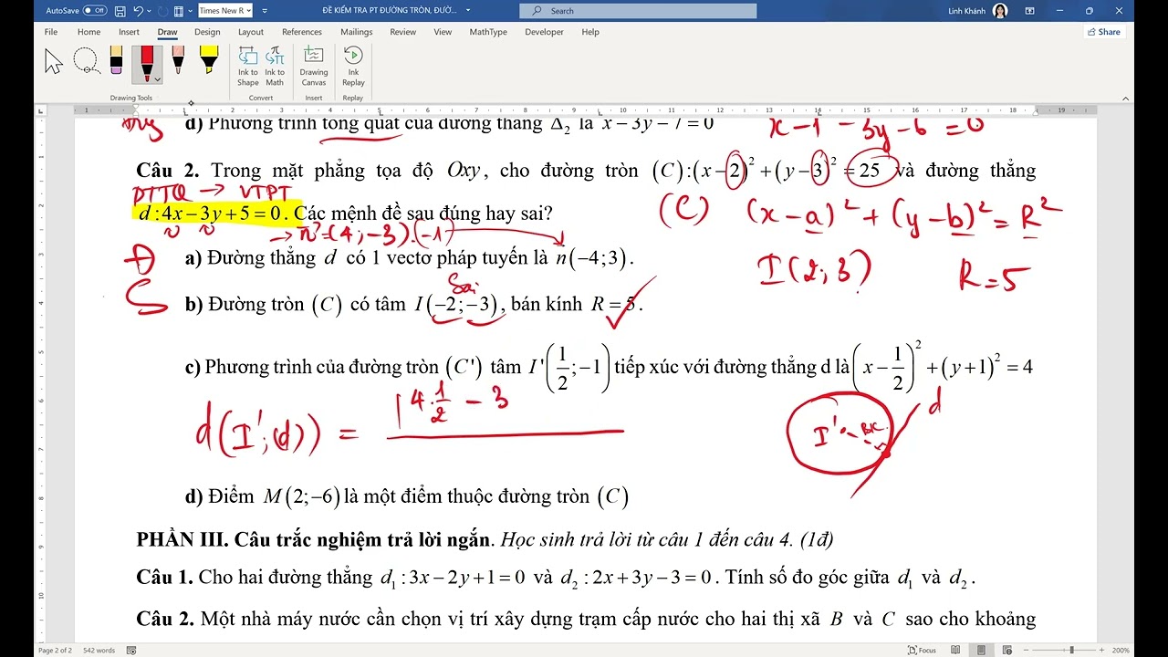Expand the red pen options arrow
1168x657 pixels.
pos(157,79)
